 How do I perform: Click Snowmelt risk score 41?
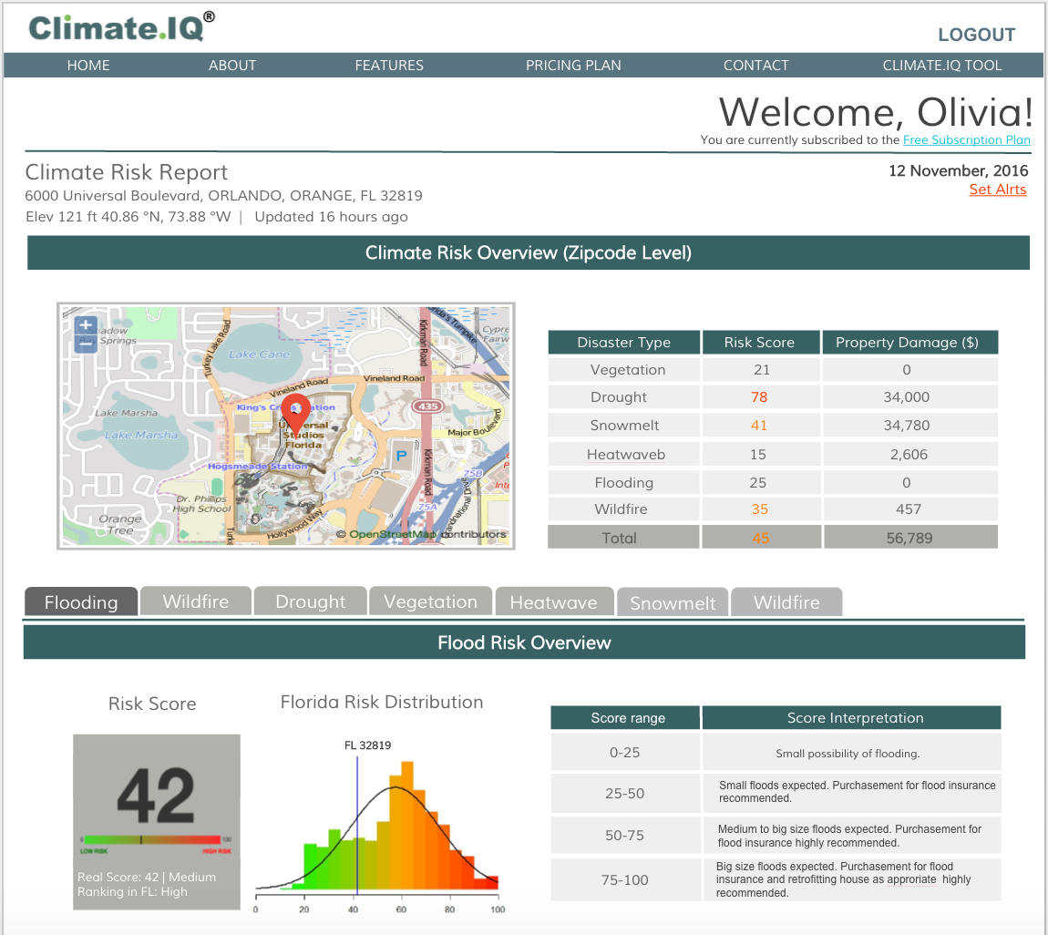pos(759,425)
